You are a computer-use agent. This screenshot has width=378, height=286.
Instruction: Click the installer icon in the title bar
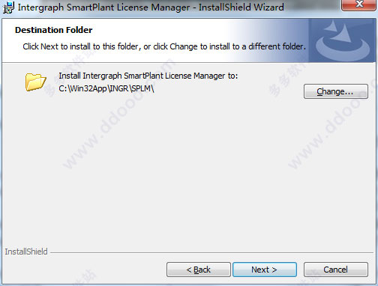[x=8, y=7]
